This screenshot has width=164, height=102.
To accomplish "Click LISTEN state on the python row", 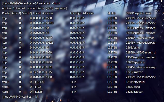I will (x=112, y=62).
